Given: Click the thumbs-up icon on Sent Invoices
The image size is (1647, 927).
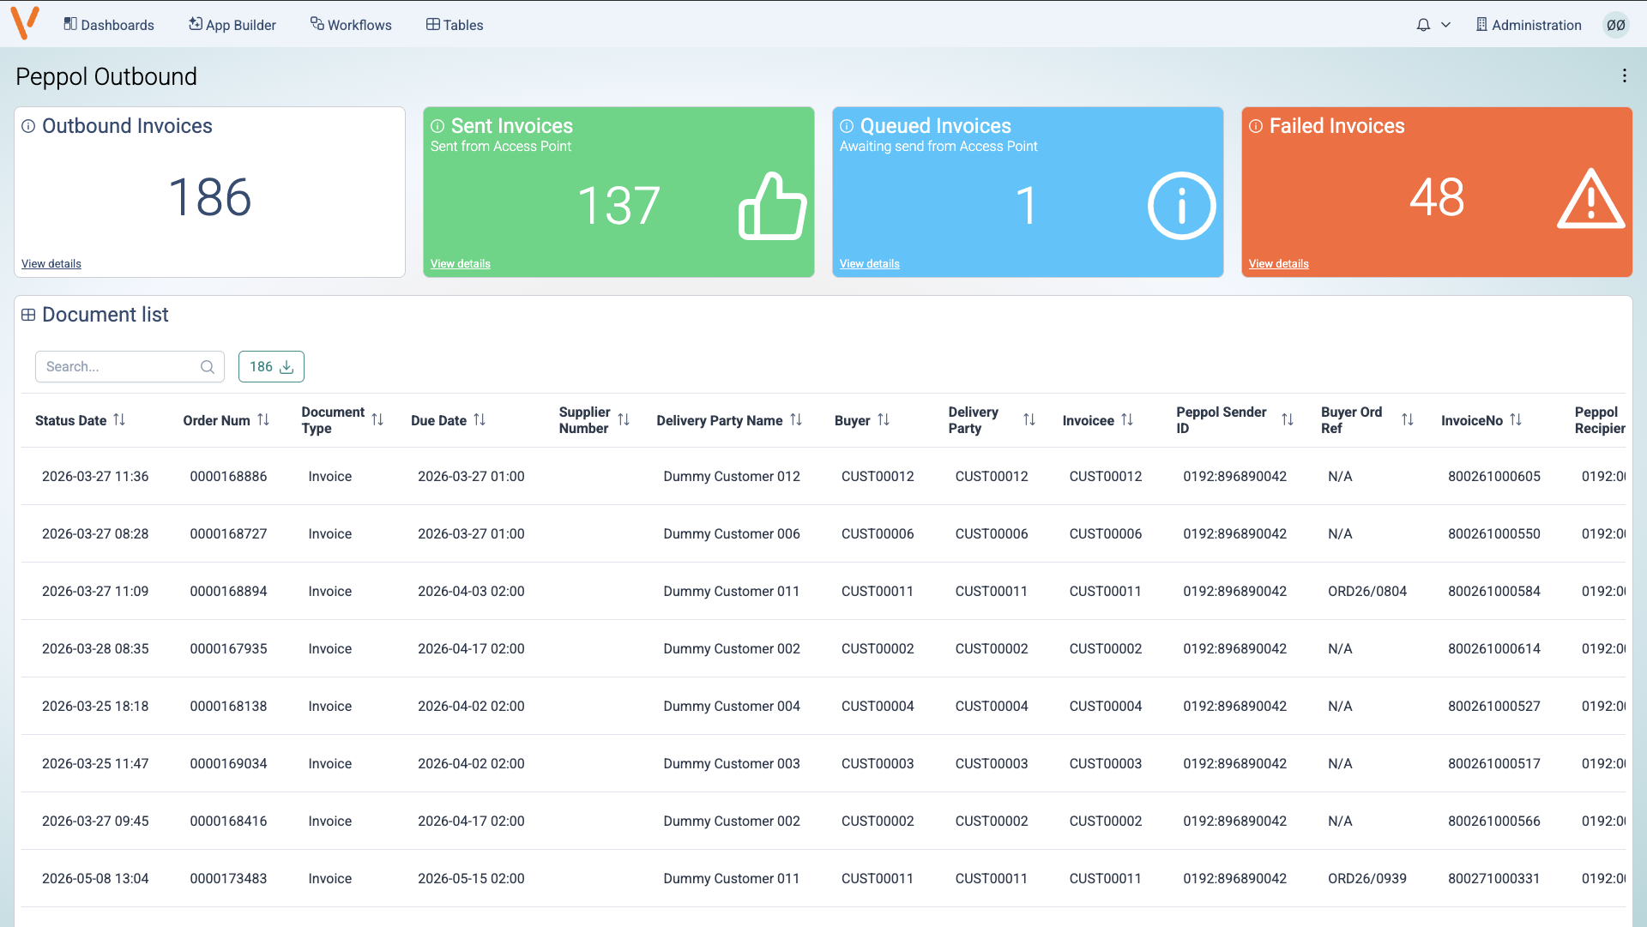Looking at the screenshot, I should [x=772, y=206].
